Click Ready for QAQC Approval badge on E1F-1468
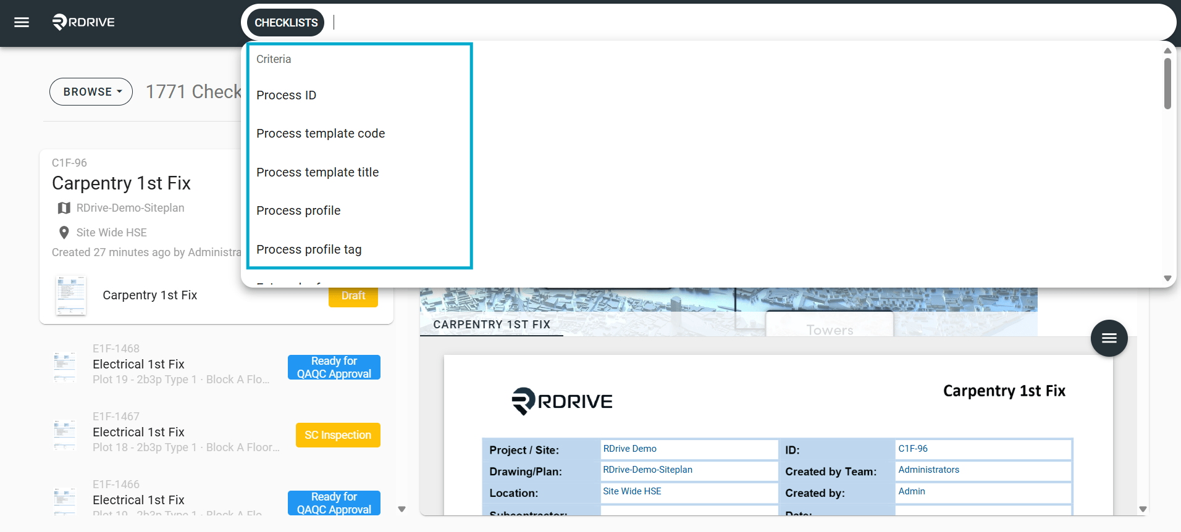The height and width of the screenshot is (532, 1181). [x=334, y=367]
